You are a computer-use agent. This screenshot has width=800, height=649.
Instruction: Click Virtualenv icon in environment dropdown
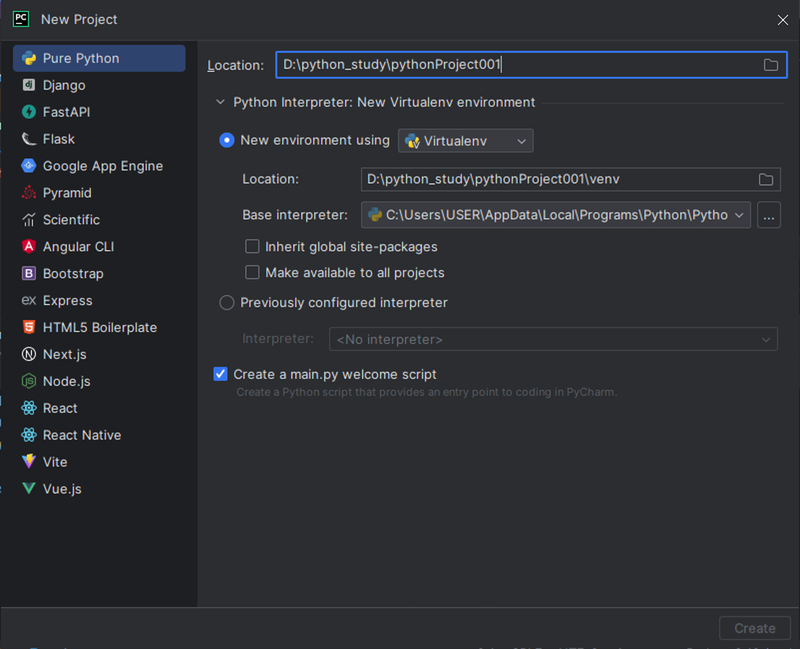(412, 141)
